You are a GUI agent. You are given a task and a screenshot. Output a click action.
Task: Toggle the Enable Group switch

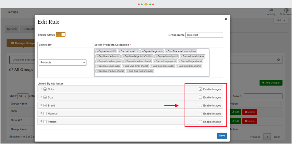[x=61, y=34]
